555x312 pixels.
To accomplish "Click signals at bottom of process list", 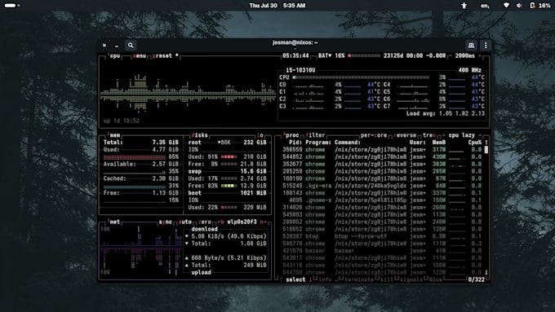I will pos(411,279).
